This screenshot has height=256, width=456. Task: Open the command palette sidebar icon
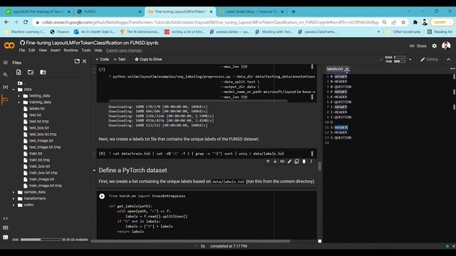5,228
